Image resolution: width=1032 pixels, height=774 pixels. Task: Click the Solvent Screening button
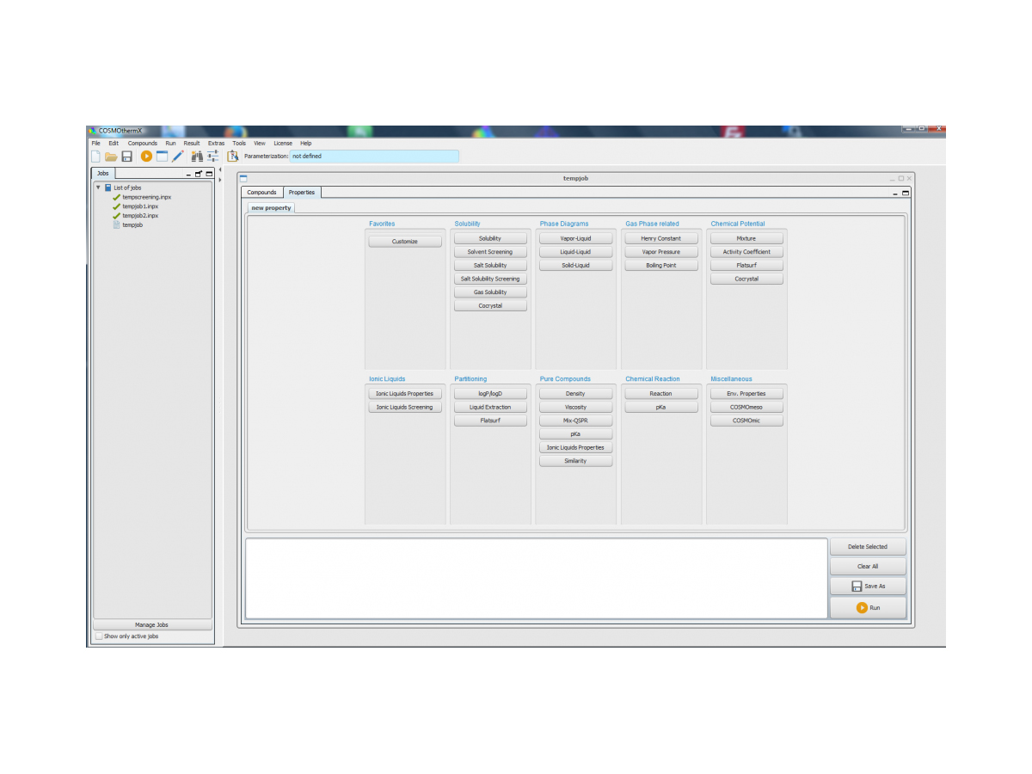(x=490, y=252)
